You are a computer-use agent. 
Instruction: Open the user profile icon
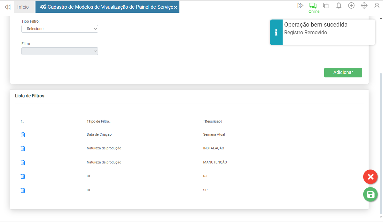(x=377, y=6)
